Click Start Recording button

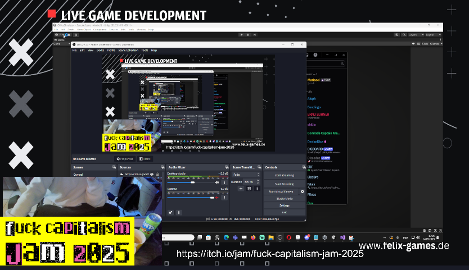pos(285,184)
